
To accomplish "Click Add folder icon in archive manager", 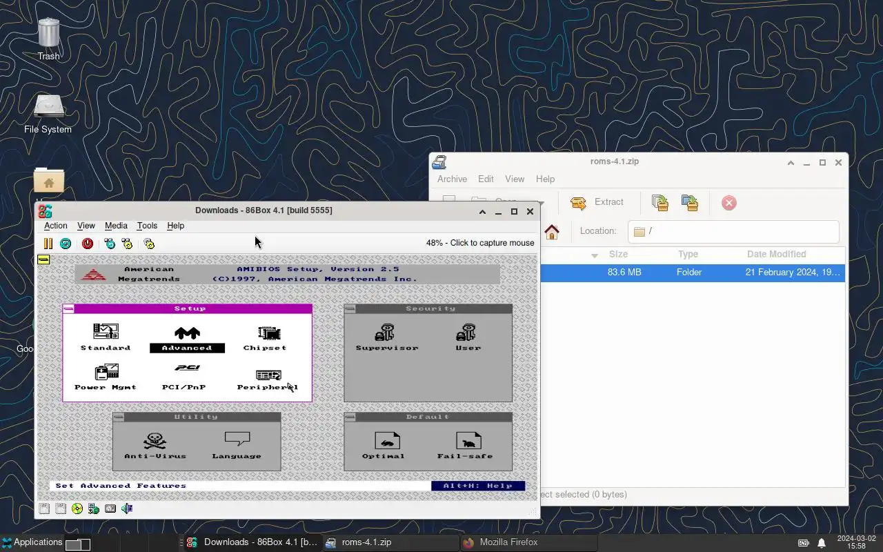I will pyautogui.click(x=690, y=202).
